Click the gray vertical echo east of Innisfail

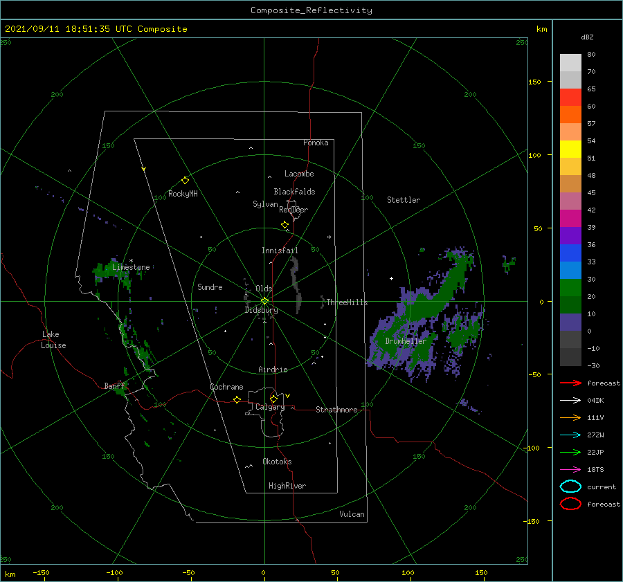[x=296, y=284]
